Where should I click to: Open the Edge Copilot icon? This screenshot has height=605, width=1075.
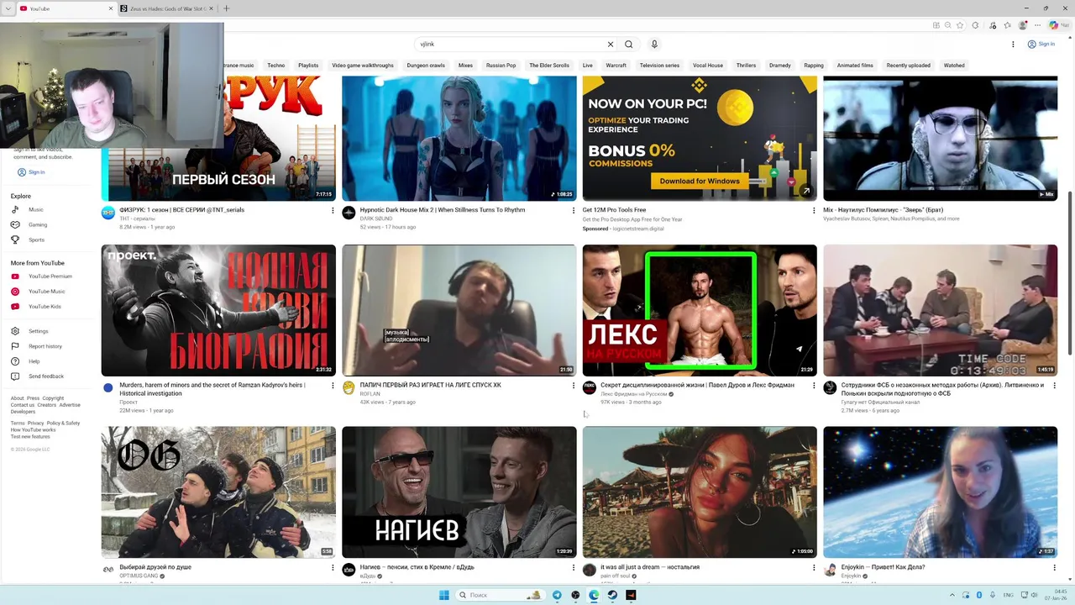coord(1054,25)
